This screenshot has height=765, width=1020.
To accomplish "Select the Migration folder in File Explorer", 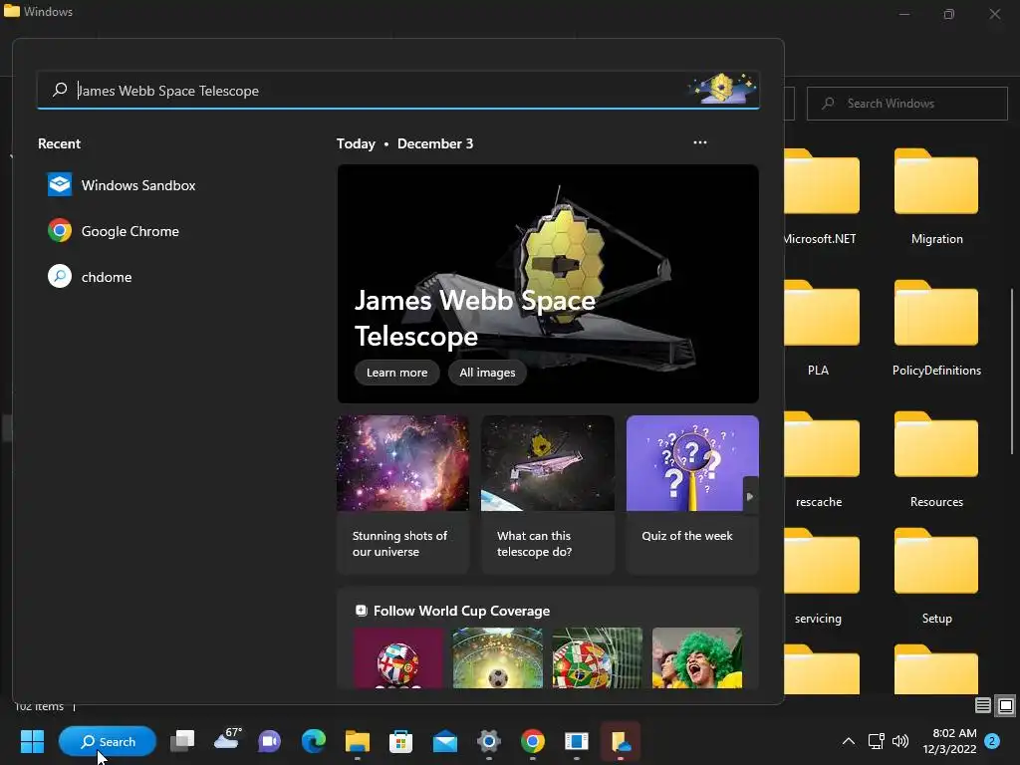I will (936, 197).
